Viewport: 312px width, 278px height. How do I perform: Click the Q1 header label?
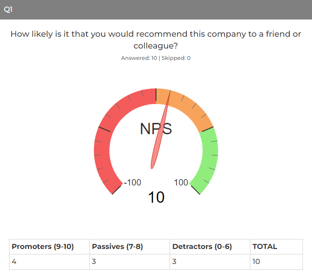point(8,10)
